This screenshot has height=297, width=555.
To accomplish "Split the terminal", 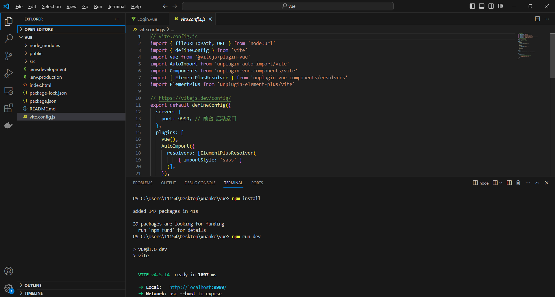I will (x=509, y=183).
